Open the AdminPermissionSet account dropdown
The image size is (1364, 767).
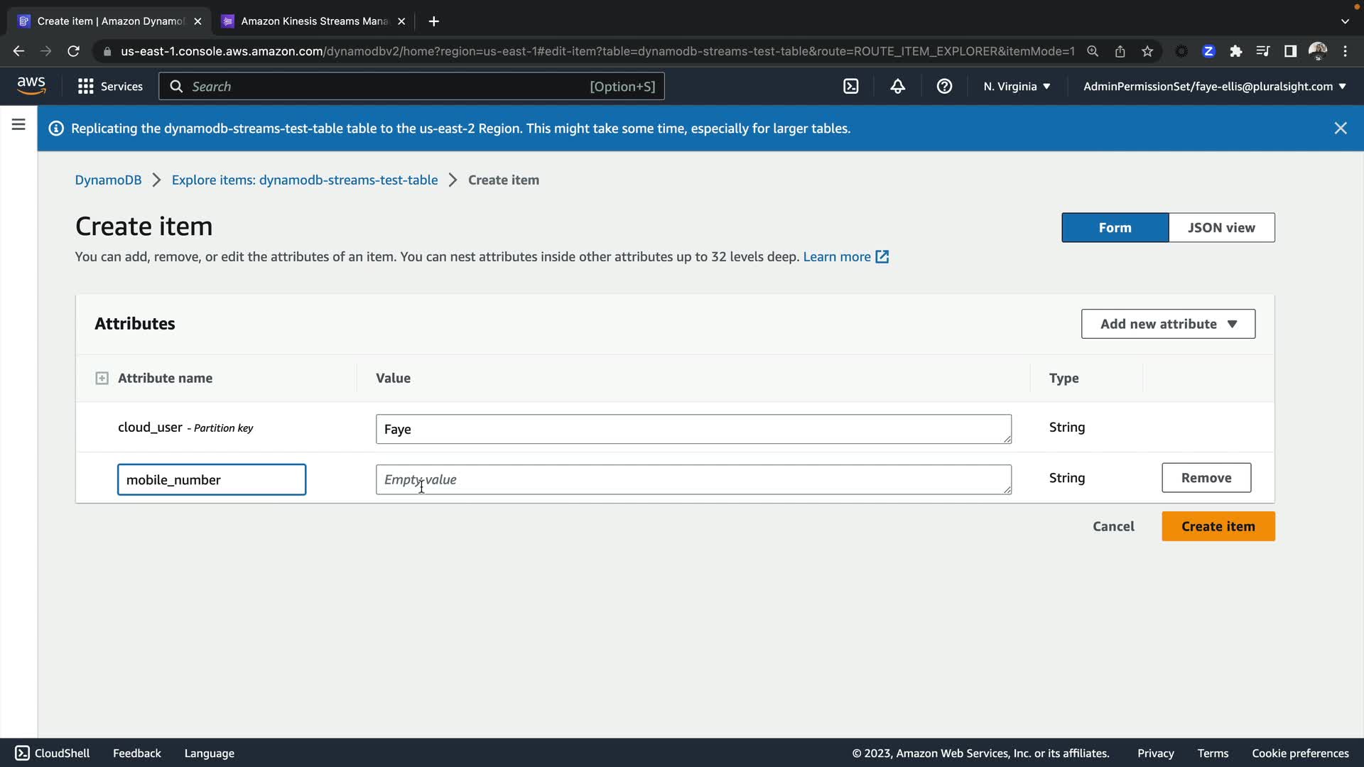[x=1214, y=87]
